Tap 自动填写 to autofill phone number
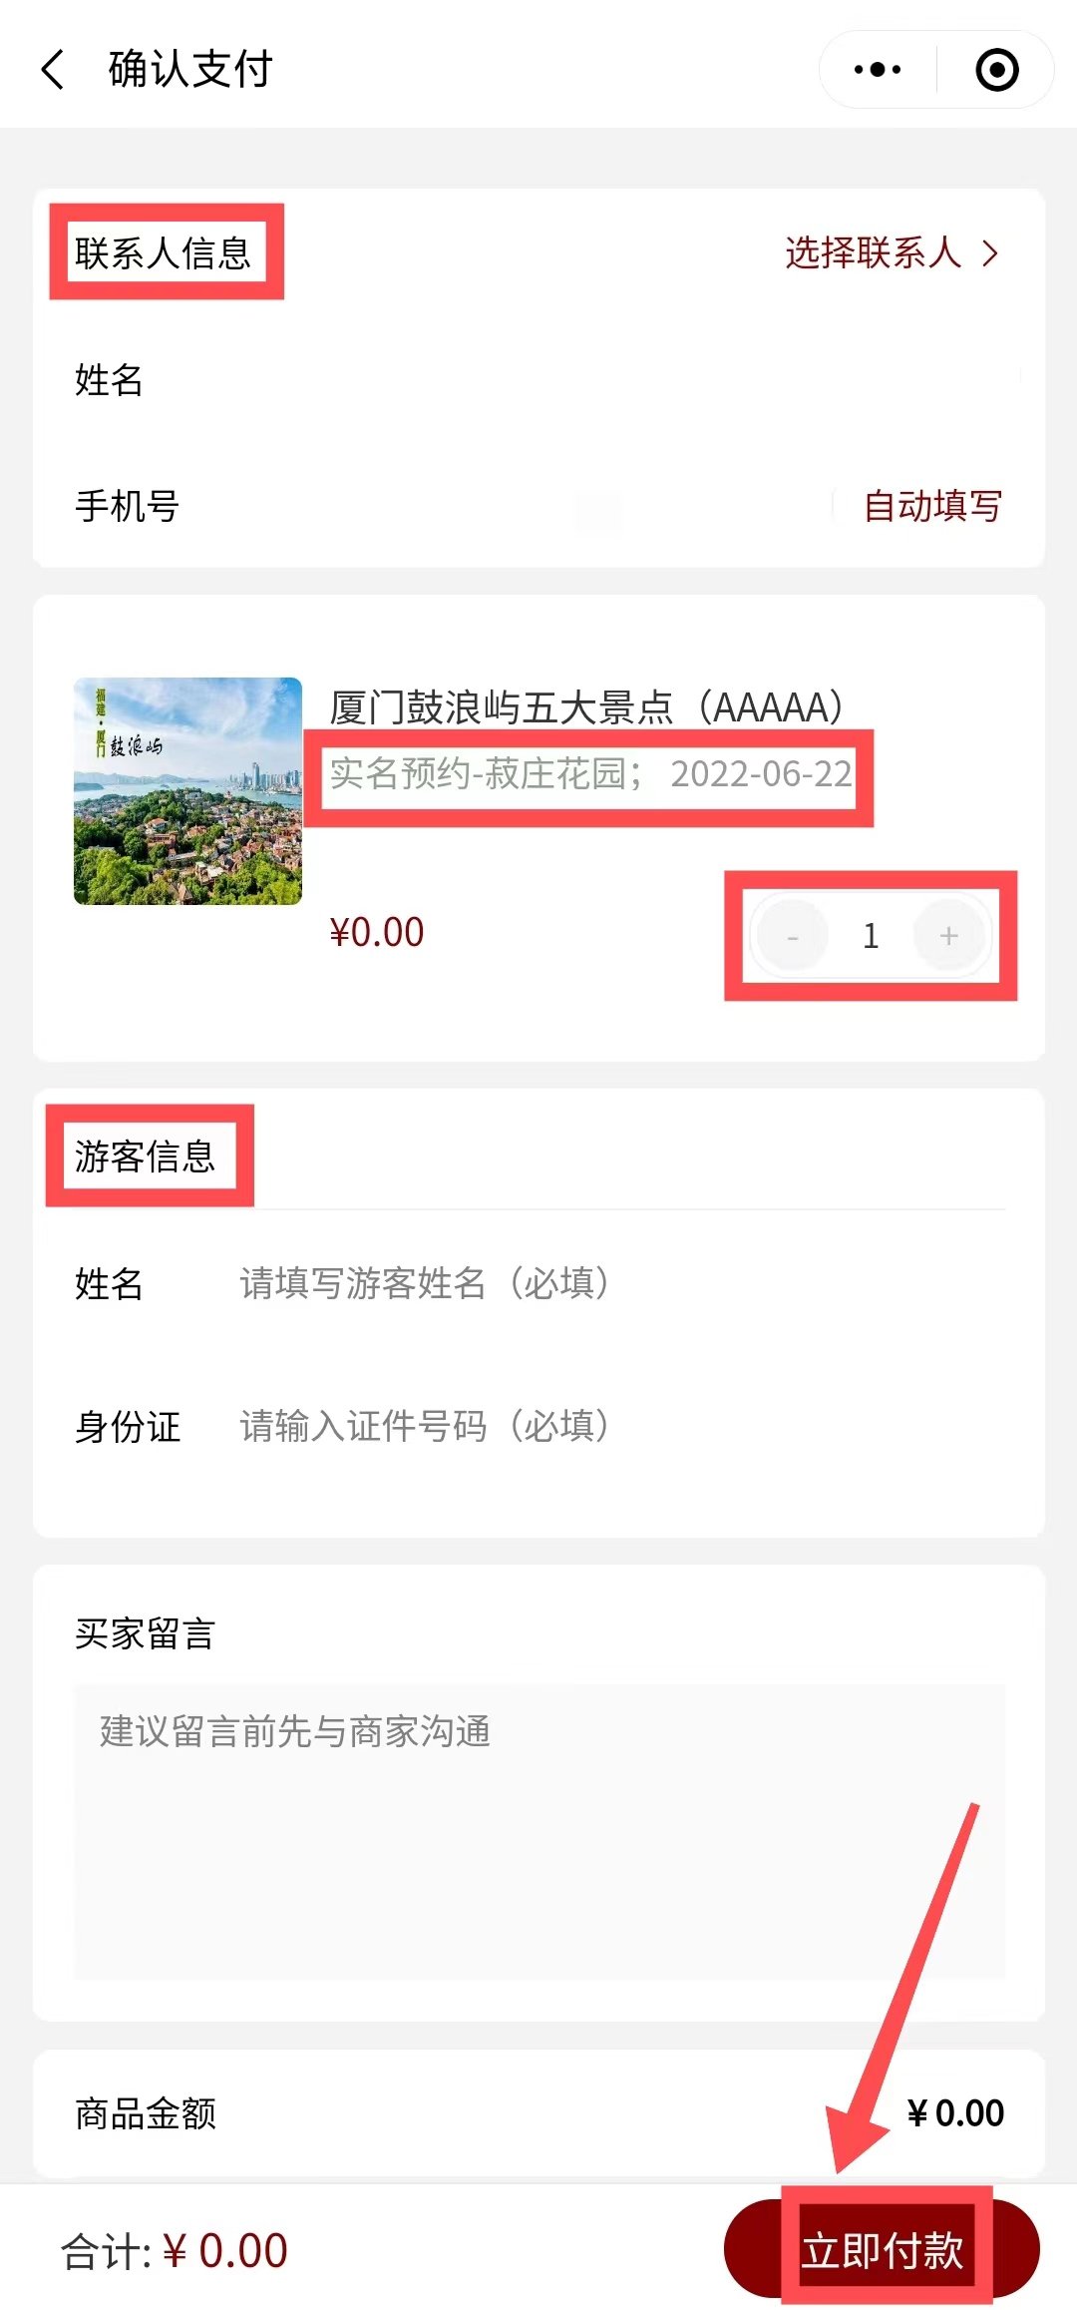1077x2310 pixels. pyautogui.click(x=931, y=506)
